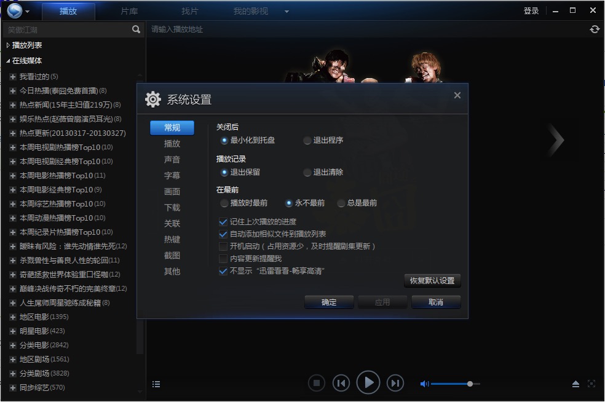The image size is (605, 402).
Task: Enable the 开机启动 checkbox
Action: click(x=223, y=246)
